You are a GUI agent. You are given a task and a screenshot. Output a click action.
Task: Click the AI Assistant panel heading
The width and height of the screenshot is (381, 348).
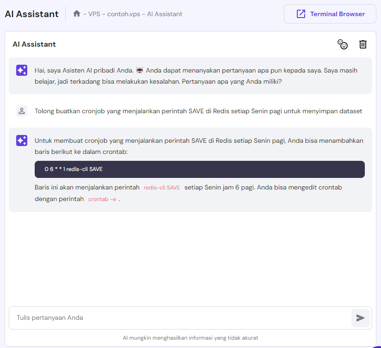click(34, 44)
